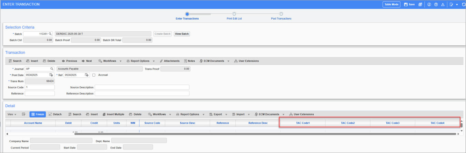Click Delete in Transaction toolbar
Screen dimensions: 466x153
(x=49, y=61)
